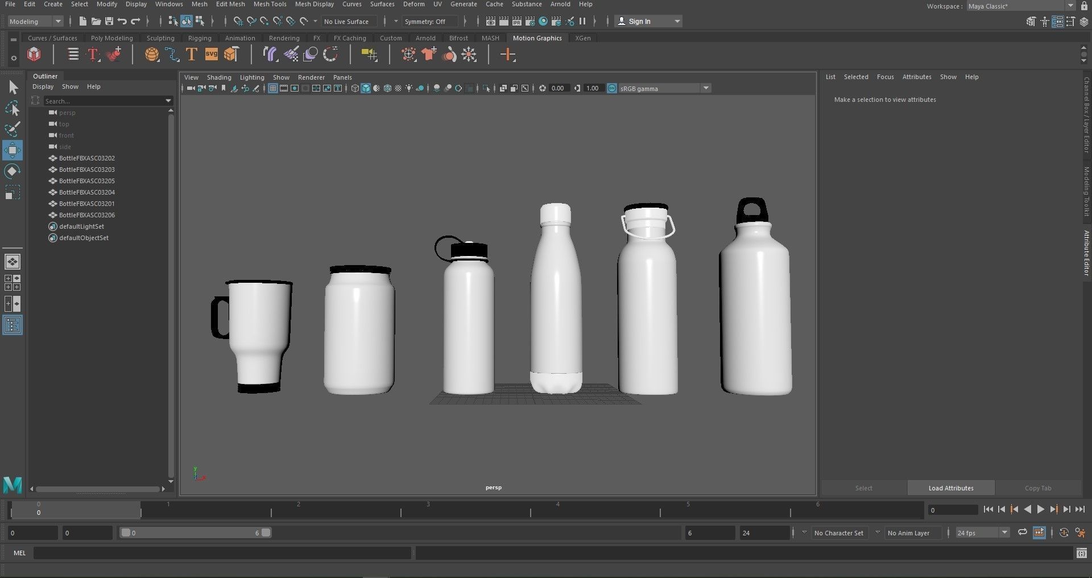Switch to the XGen shelf tab
The height and width of the screenshot is (578, 1092).
(x=582, y=38)
